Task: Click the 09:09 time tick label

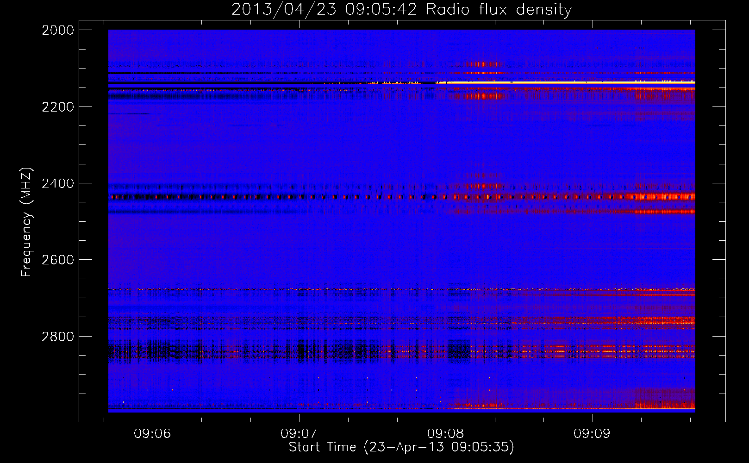Action: 592,433
